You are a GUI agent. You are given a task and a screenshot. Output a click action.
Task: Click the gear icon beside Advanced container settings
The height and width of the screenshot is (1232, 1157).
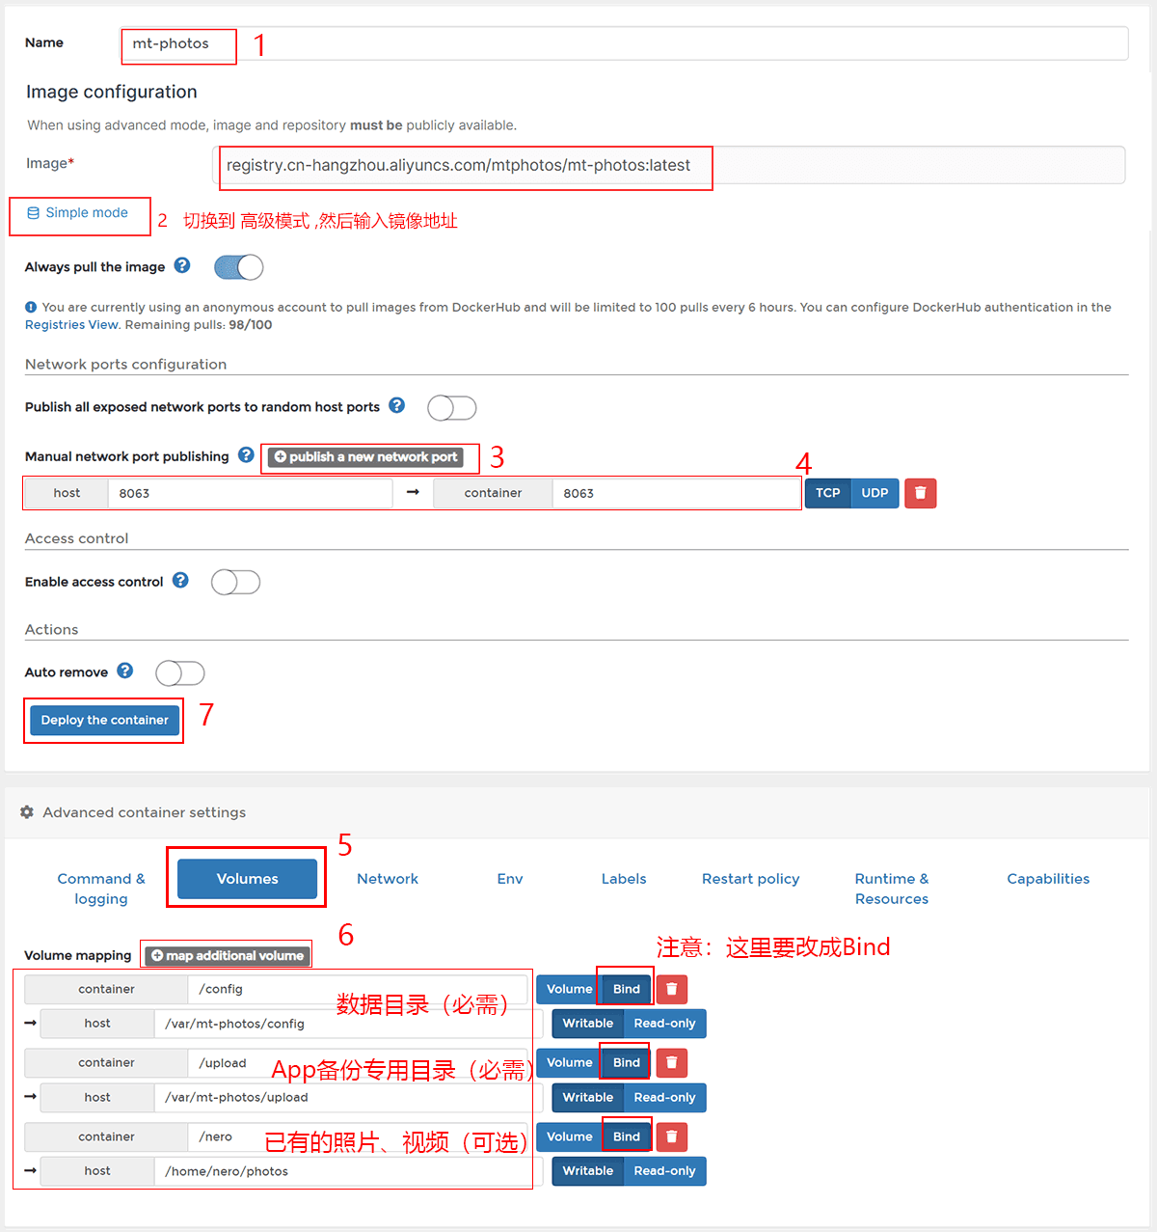[x=27, y=812]
